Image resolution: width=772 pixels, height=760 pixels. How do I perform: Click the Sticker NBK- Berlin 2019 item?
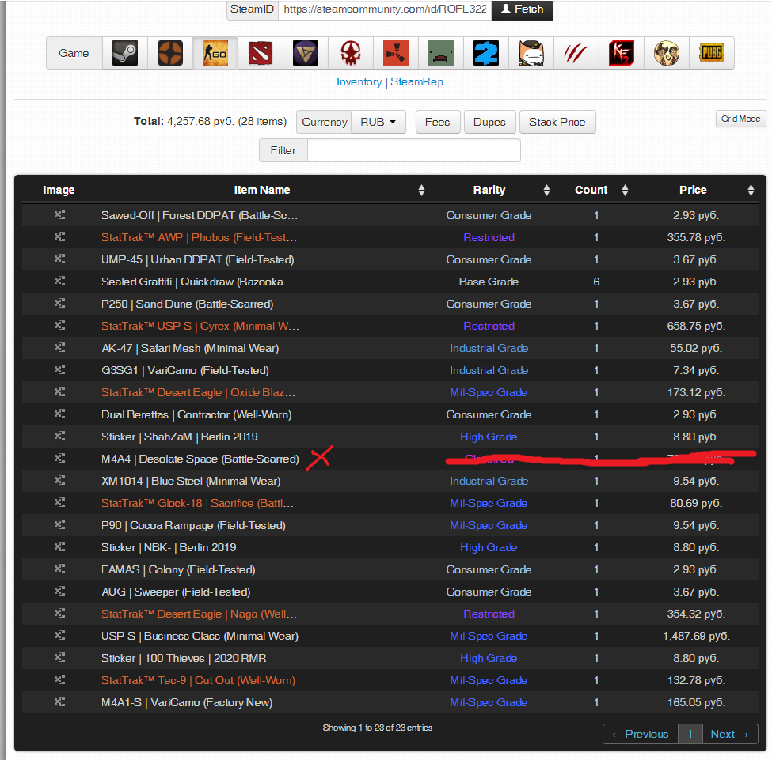point(169,547)
